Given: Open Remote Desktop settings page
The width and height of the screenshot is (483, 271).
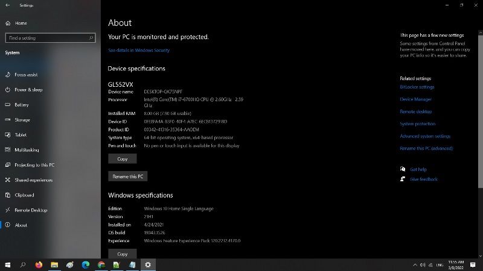Looking at the screenshot, I should pos(31,210).
